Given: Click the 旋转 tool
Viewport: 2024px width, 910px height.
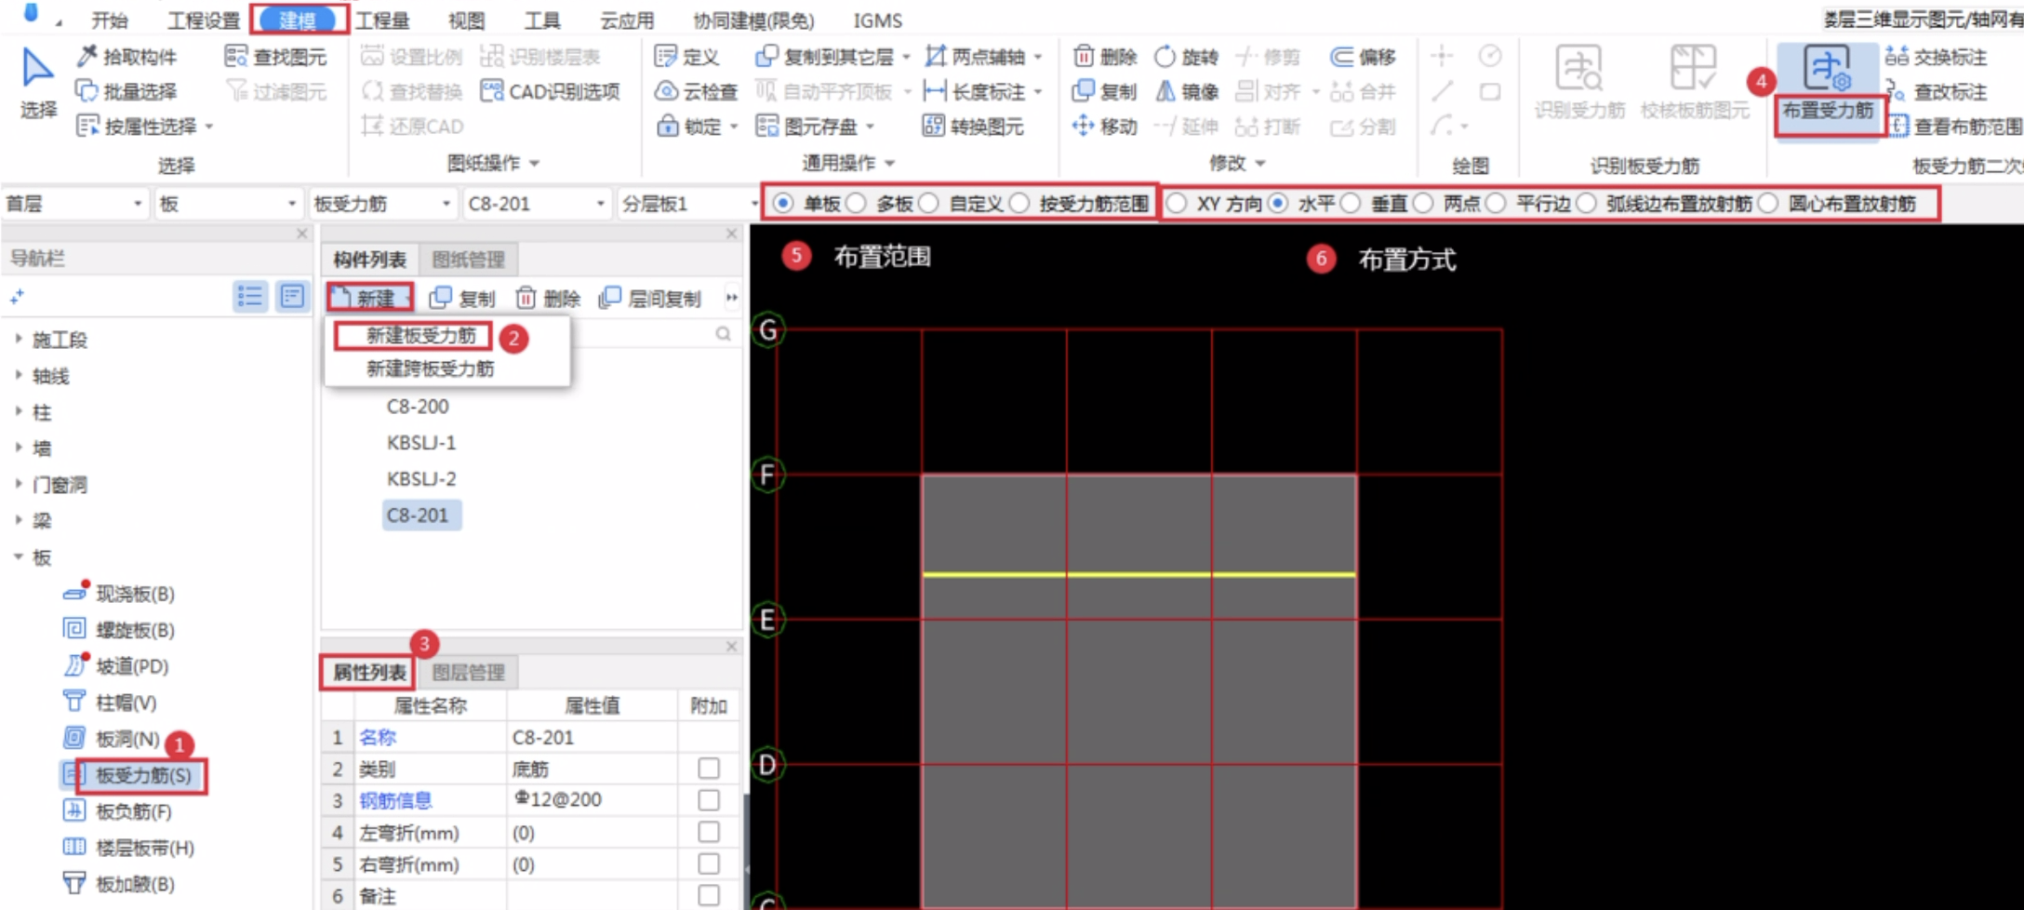Looking at the screenshot, I should coord(1187,57).
